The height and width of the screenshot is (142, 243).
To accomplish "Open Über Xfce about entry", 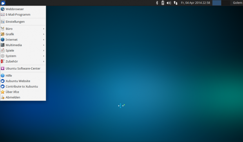I will (x=23, y=92).
